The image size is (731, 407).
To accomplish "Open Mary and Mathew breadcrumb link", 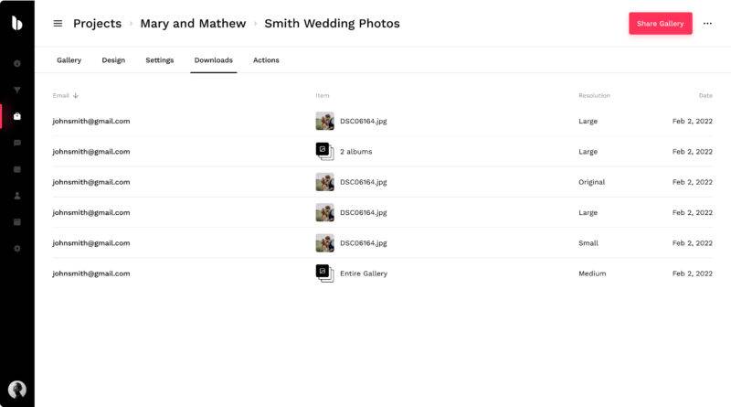I will [193, 24].
